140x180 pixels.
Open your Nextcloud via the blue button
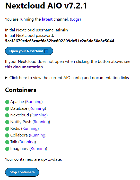pyautogui.click(x=29, y=51)
